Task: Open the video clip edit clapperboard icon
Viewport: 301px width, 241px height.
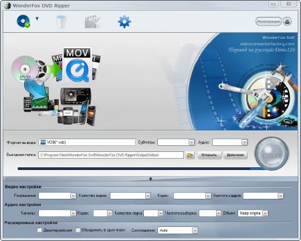Action: tap(92, 21)
